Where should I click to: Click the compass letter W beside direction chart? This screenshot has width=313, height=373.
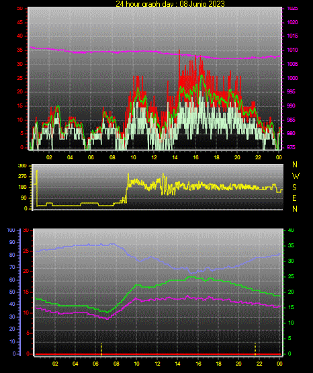click(296, 176)
